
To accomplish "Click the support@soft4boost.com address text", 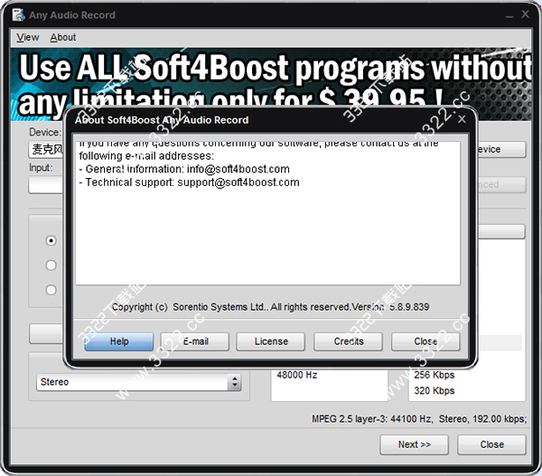I will (238, 182).
